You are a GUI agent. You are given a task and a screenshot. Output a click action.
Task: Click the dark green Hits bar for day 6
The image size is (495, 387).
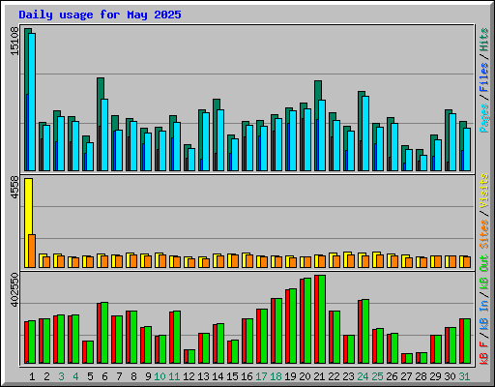pyautogui.click(x=101, y=124)
